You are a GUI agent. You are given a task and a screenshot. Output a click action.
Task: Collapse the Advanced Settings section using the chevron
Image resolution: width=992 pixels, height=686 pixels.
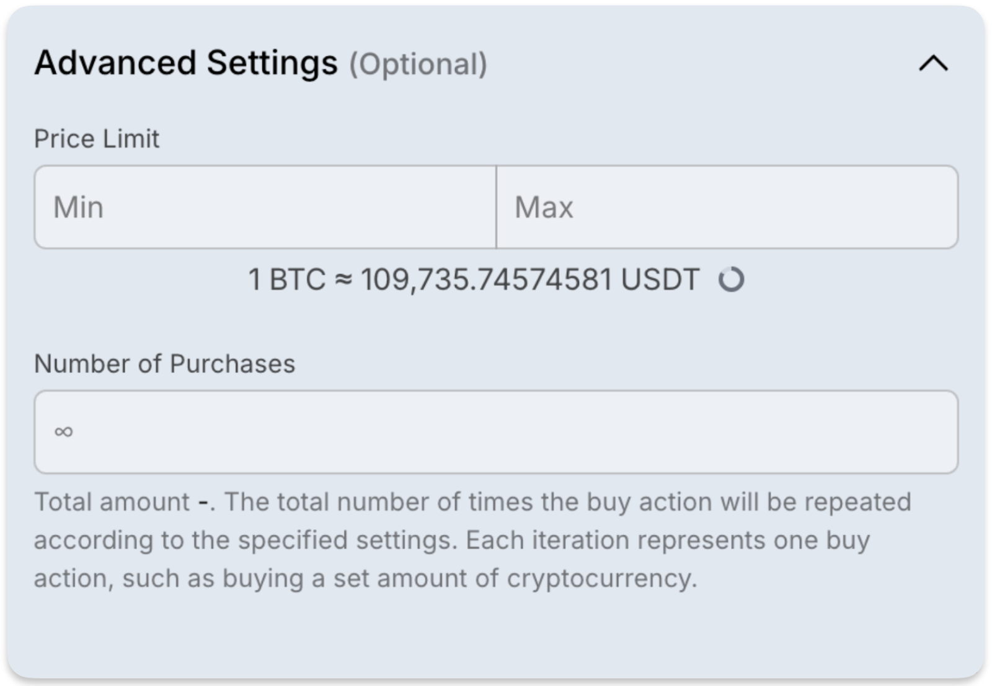coord(933,63)
